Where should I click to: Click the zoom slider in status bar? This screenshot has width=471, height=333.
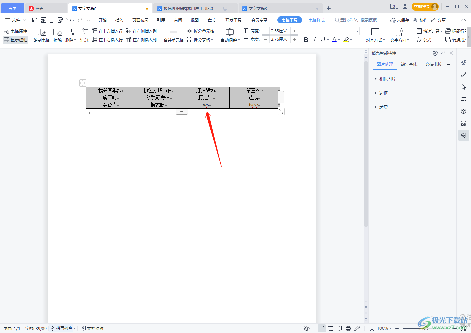click(426, 328)
